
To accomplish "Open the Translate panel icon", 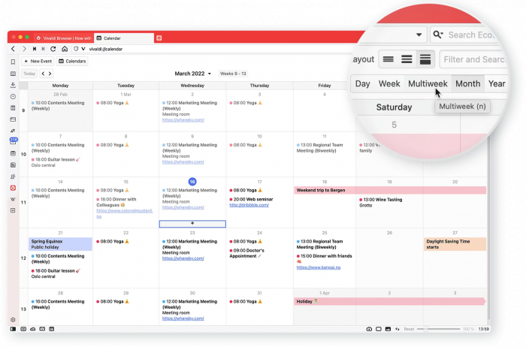I will (13, 131).
